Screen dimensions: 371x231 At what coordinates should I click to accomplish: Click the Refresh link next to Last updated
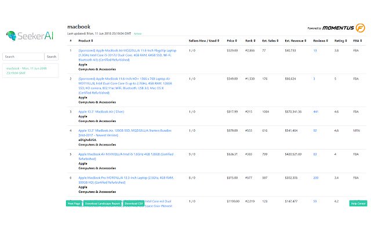coord(137,33)
